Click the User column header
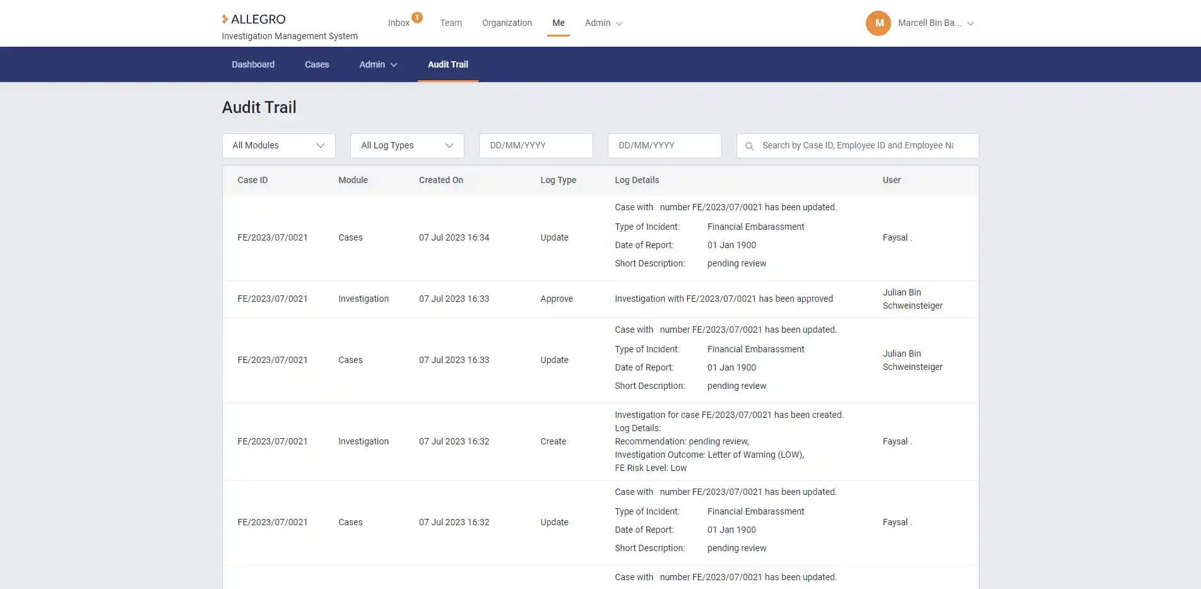 click(x=891, y=180)
